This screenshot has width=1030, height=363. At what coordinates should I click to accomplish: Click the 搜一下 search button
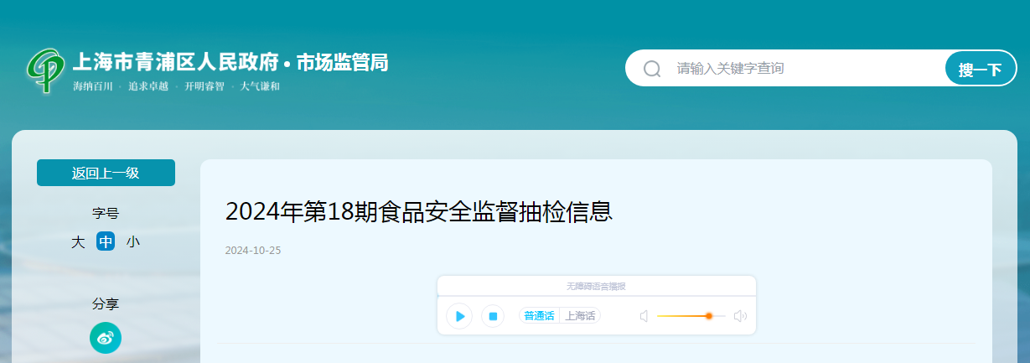click(x=981, y=69)
